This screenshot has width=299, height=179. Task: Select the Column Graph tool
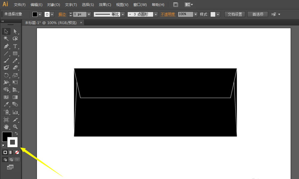pyautogui.click(x=15, y=112)
